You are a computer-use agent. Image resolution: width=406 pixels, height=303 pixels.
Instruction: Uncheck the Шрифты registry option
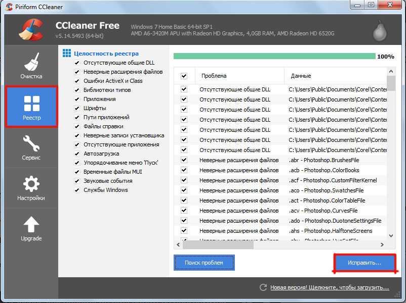(x=77, y=108)
